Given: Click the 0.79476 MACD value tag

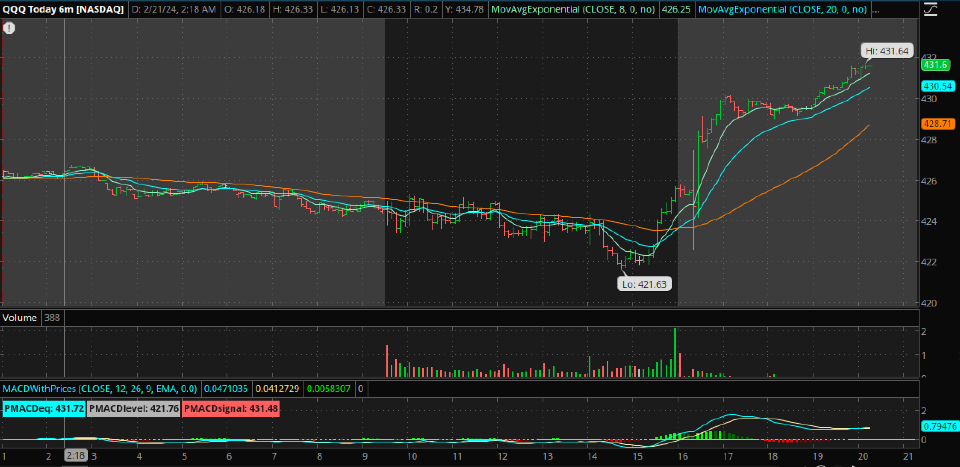Looking at the screenshot, I should pyautogui.click(x=940, y=426).
